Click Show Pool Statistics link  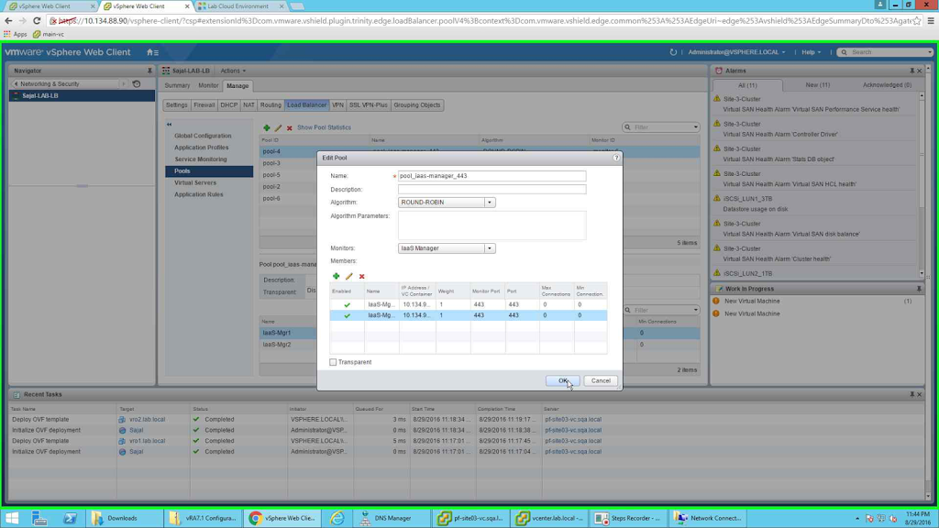coord(324,127)
